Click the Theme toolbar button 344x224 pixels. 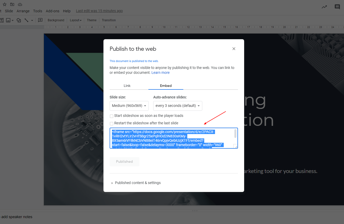[92, 20]
